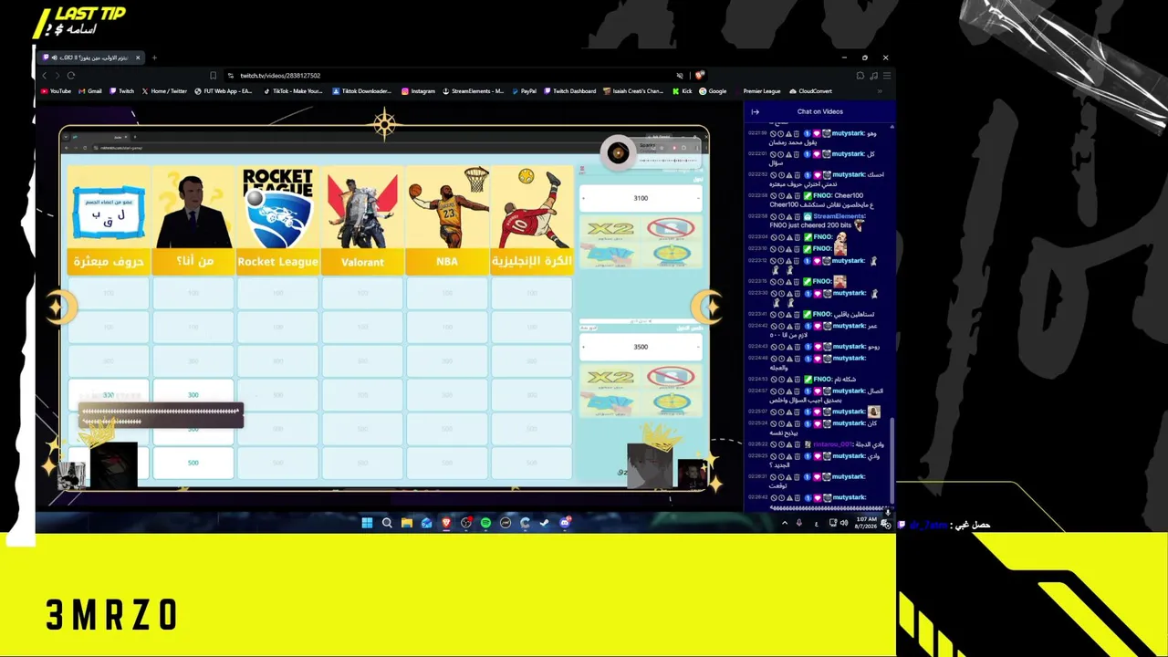
Task: Pick the 500 tile under من أنا؟
Action: (x=193, y=464)
